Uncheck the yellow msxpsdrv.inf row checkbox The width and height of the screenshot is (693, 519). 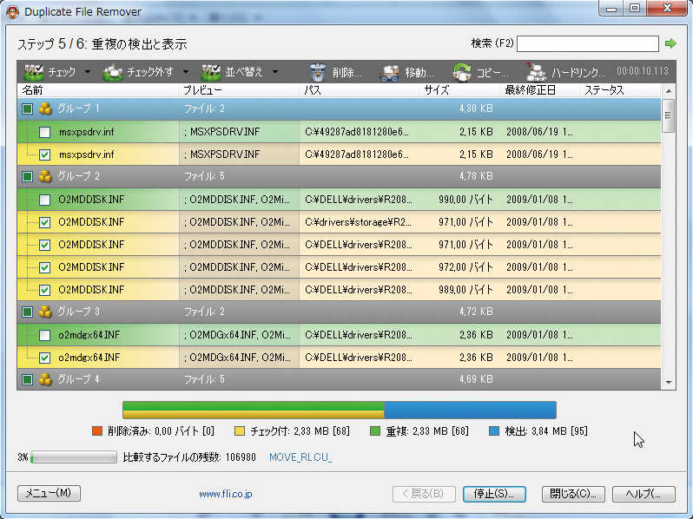pos(44,154)
